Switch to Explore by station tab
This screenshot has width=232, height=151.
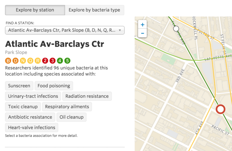click(x=35, y=10)
